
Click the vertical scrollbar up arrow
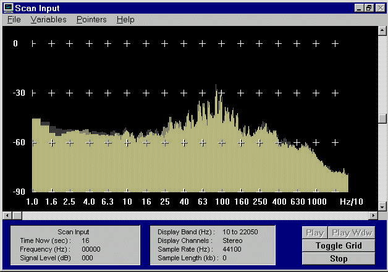[382, 30]
